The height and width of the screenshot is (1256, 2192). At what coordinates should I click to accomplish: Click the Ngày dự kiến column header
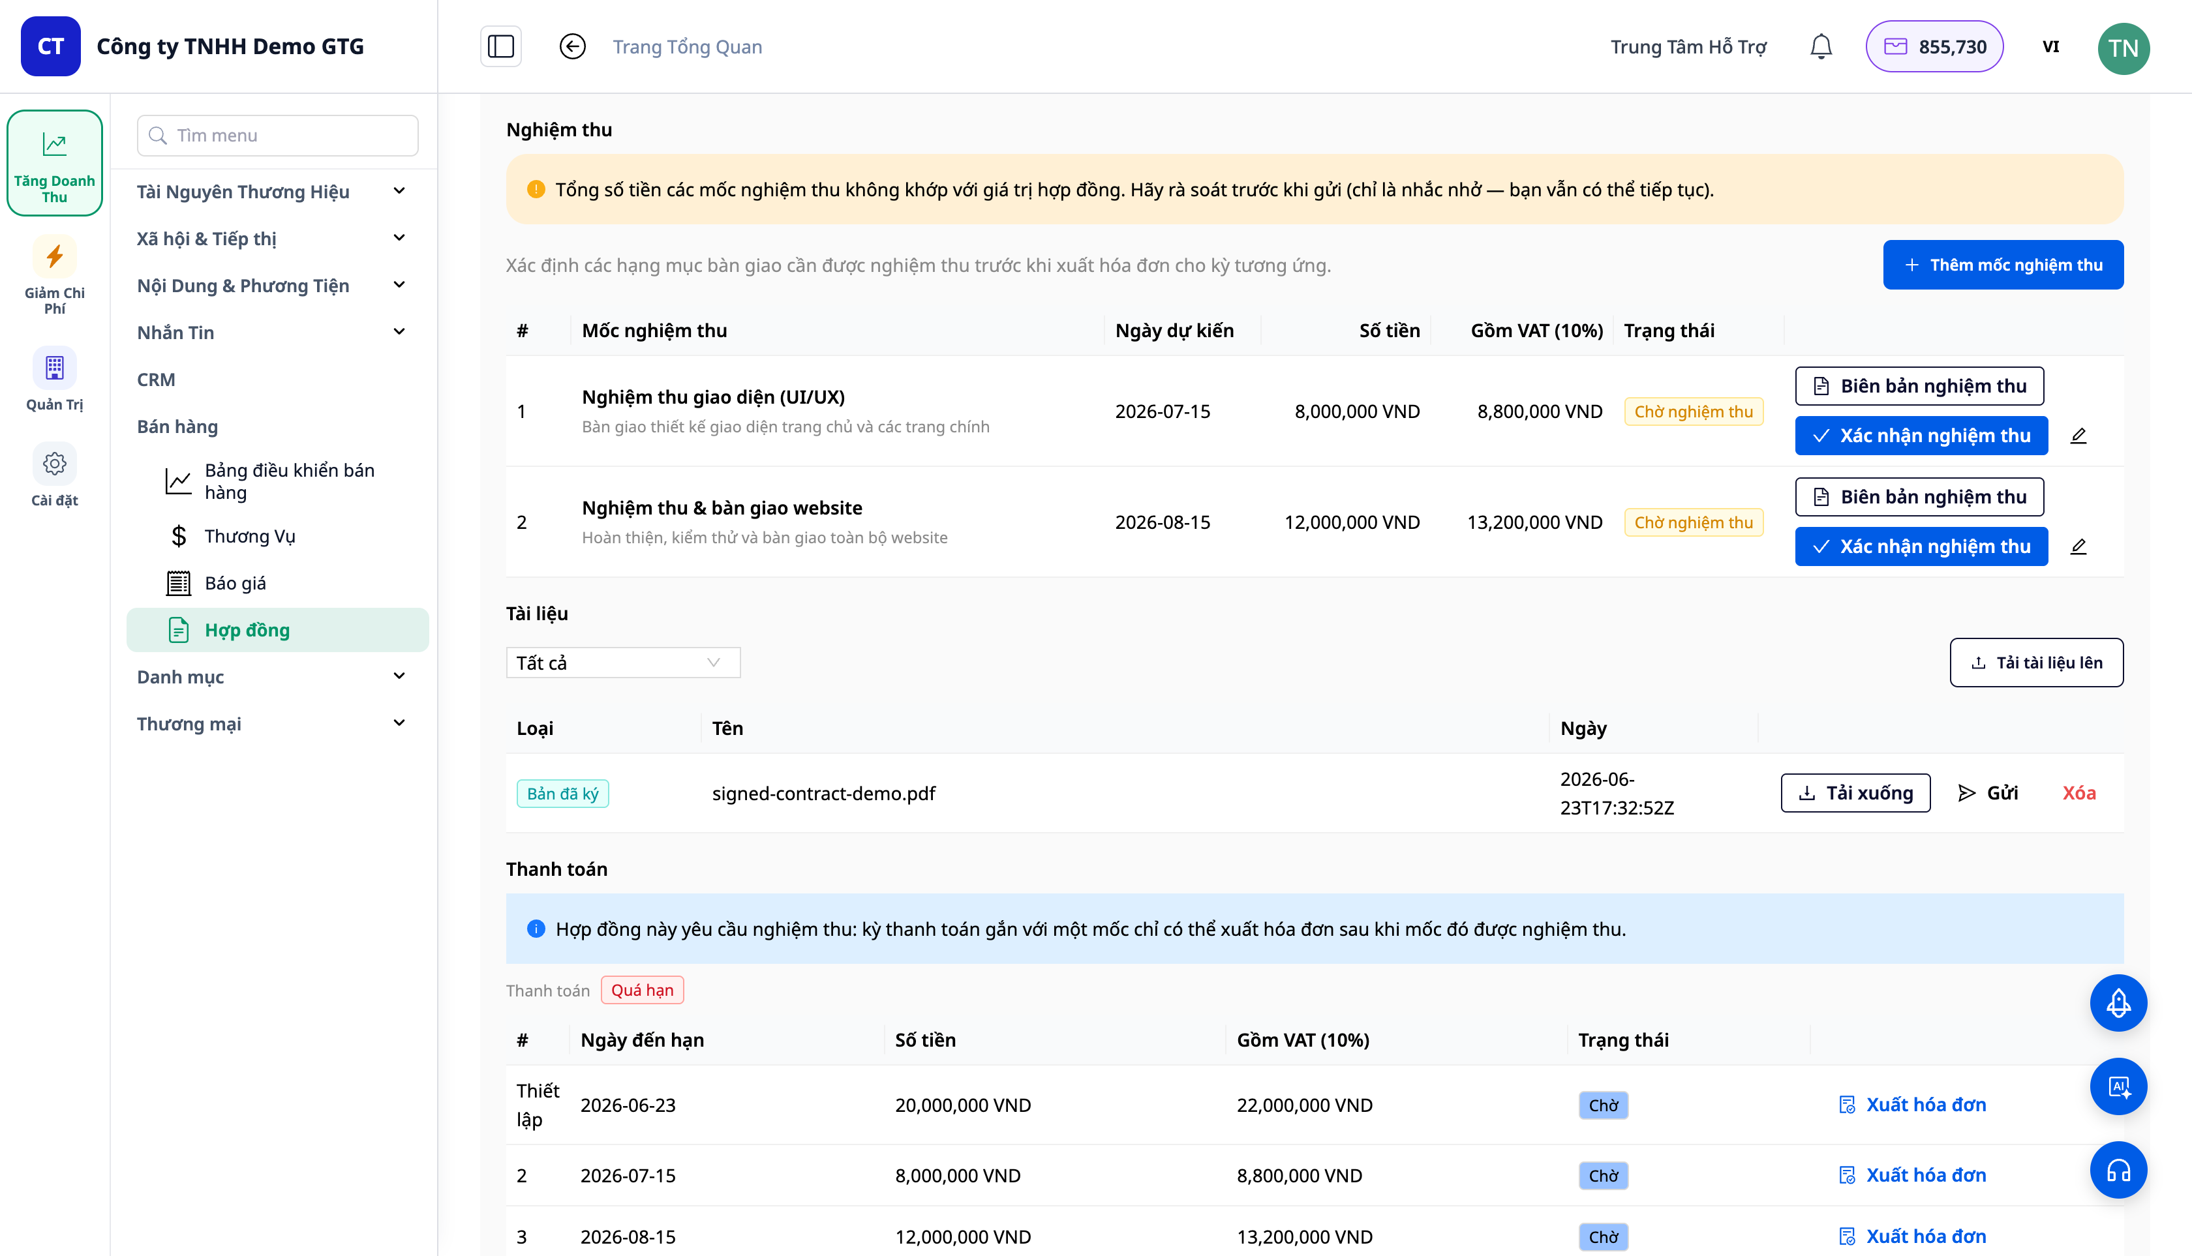pos(1174,331)
